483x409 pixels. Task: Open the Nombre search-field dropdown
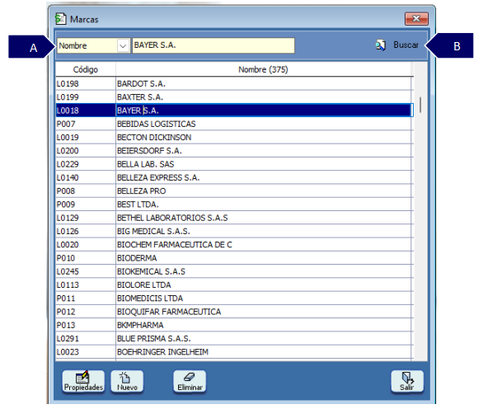click(123, 46)
